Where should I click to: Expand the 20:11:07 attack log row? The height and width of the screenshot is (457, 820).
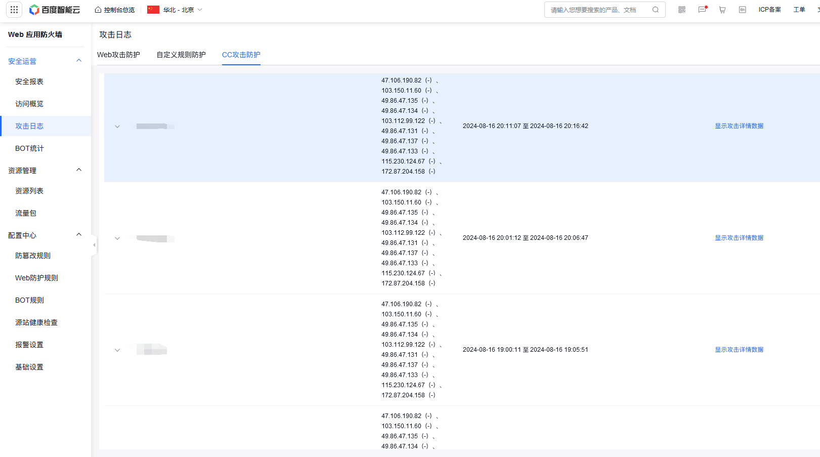point(117,127)
